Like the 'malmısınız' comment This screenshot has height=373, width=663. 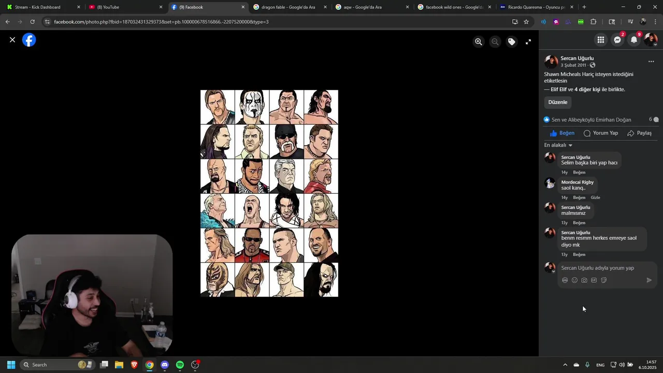tap(579, 223)
